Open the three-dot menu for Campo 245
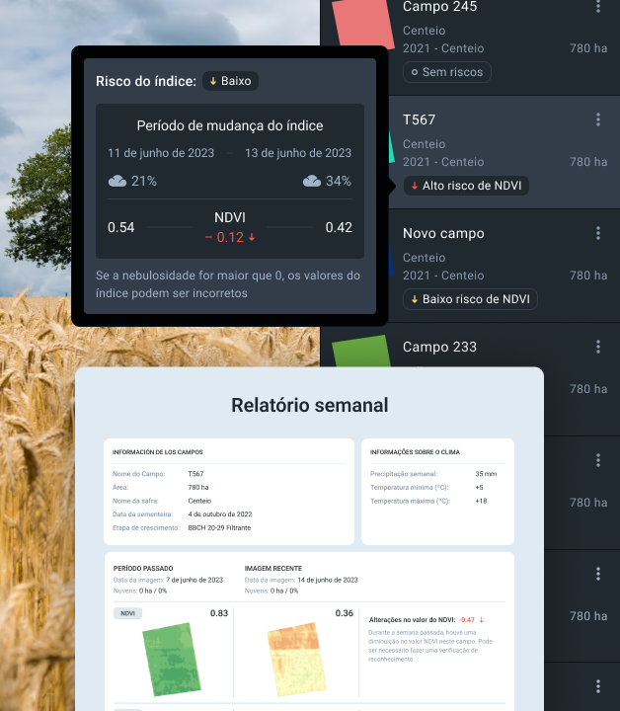This screenshot has width=620, height=711. point(597,7)
